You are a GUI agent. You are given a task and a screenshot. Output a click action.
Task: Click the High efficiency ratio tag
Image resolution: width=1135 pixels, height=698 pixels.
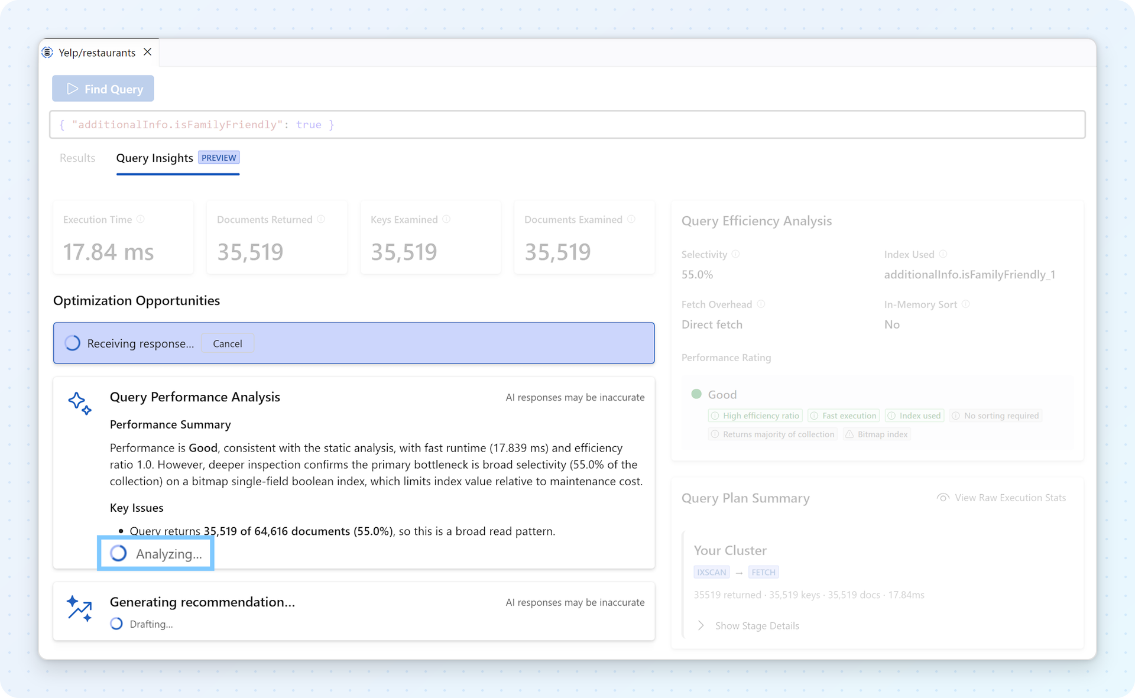coord(755,415)
